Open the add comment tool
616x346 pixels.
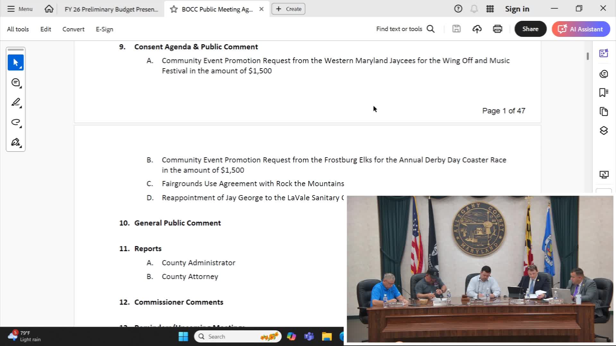click(x=16, y=83)
